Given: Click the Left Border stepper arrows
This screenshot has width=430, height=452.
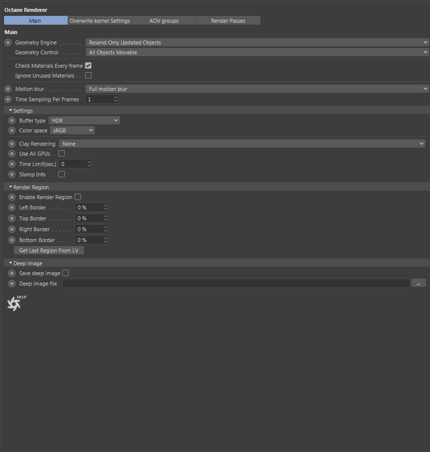Looking at the screenshot, I should pos(105,207).
